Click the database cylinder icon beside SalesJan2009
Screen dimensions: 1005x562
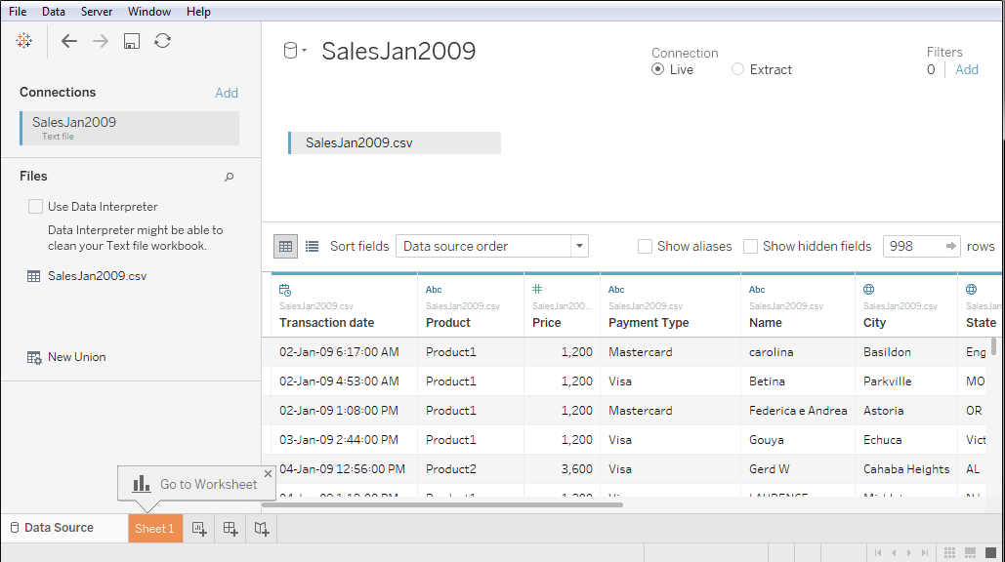pos(290,51)
